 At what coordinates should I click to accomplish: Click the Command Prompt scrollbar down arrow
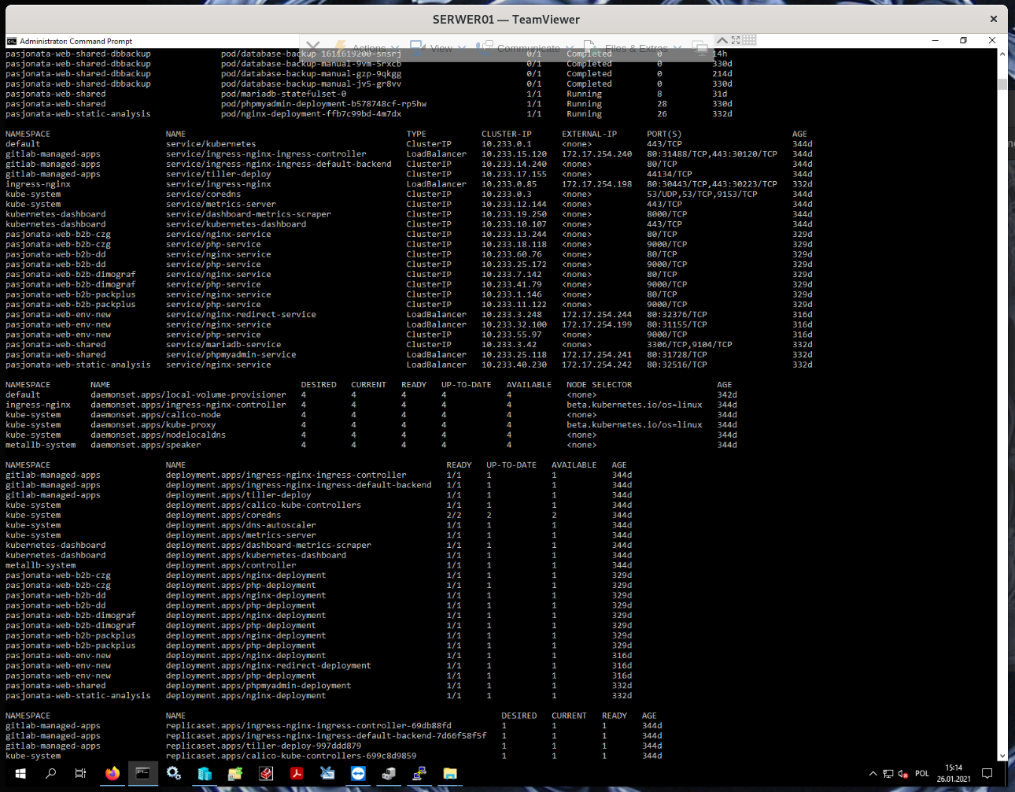coord(1002,756)
